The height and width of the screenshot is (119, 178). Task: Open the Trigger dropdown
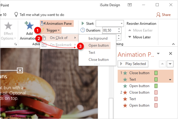(53, 30)
